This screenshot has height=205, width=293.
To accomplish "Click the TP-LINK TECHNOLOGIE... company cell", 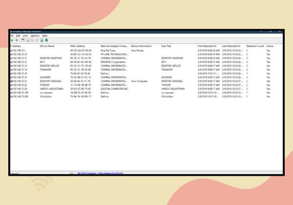I will tap(114, 54).
